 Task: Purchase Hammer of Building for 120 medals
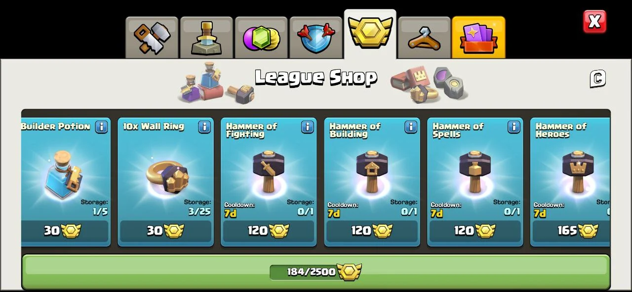pos(372,231)
